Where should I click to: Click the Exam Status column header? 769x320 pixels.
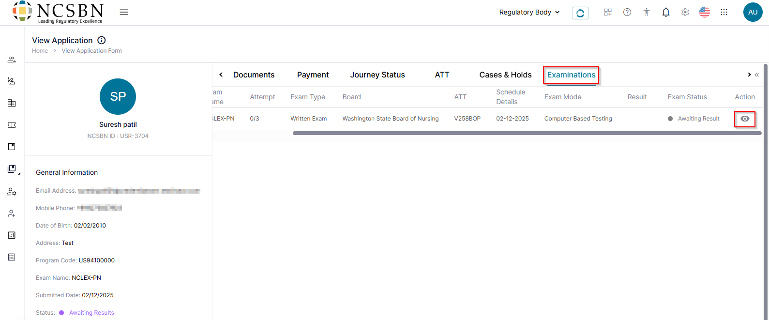687,97
